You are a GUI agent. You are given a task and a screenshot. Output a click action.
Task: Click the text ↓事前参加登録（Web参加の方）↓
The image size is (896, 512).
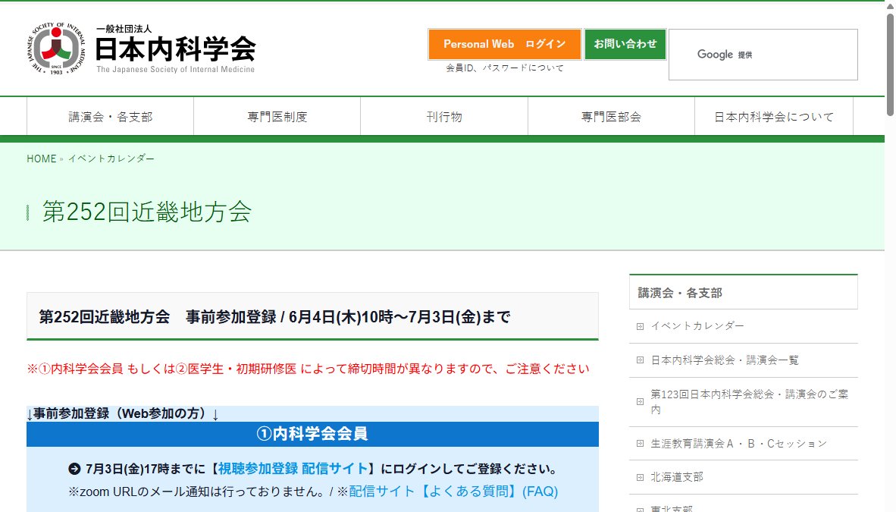tap(123, 413)
